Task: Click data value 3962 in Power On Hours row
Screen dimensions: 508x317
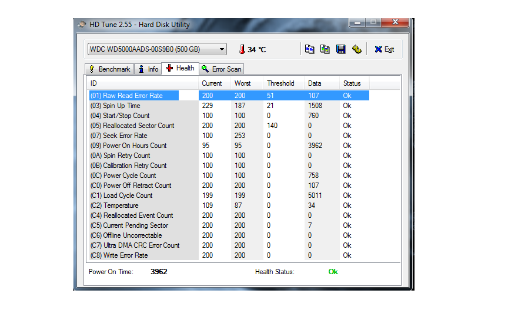Action: 315,146
